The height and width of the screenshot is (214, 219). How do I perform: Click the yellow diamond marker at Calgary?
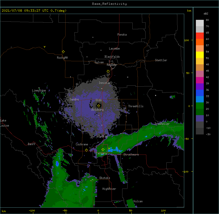103,150
